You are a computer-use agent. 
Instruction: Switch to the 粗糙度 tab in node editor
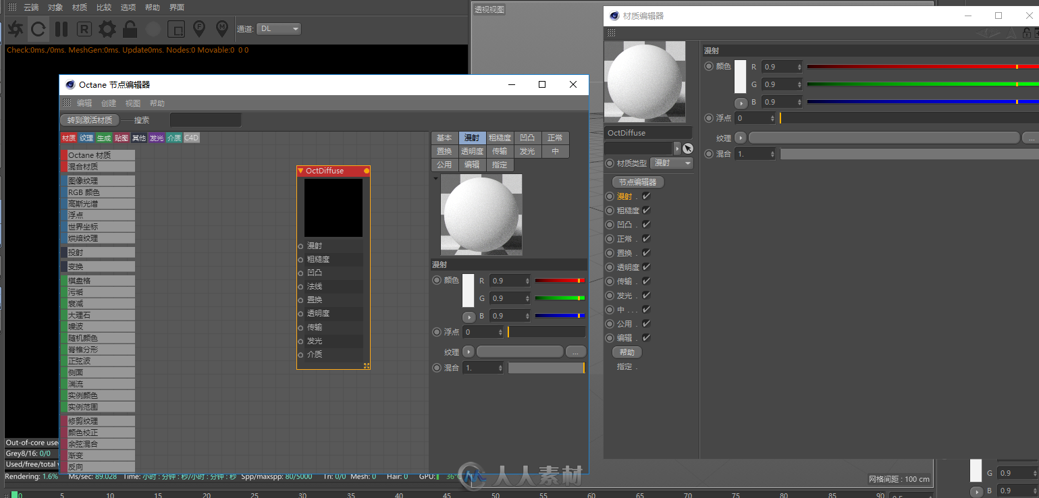500,138
